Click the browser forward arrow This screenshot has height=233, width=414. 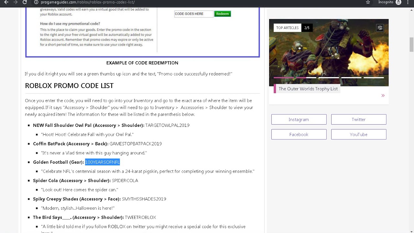pos(15,2)
